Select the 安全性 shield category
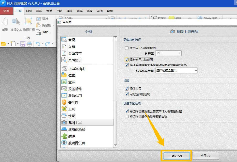This screenshot has width=237, height=162. (87, 102)
